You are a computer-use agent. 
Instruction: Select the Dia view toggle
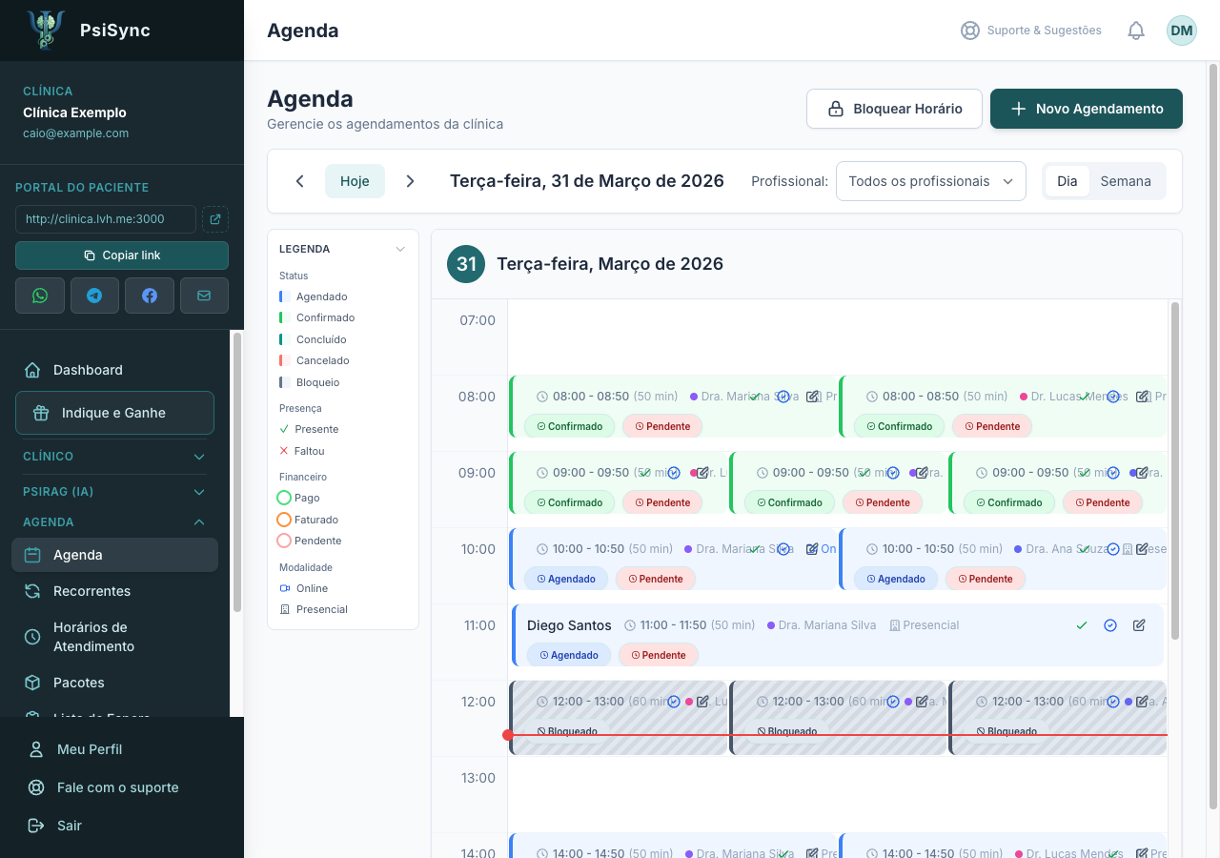pyautogui.click(x=1067, y=181)
